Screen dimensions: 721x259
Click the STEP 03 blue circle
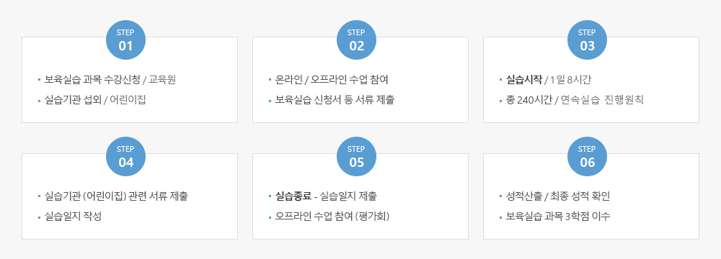587,40
